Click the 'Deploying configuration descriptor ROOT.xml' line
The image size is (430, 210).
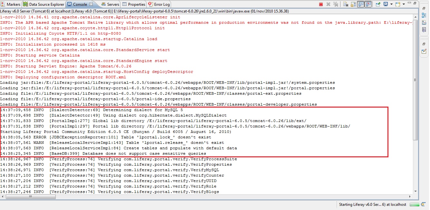[63, 77]
